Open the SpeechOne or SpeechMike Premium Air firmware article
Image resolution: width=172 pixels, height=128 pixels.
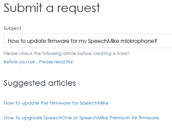tap(81, 118)
